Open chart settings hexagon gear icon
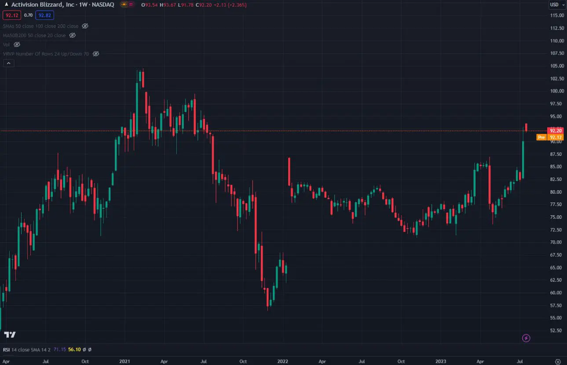Viewport: 567px width, 365px height. coord(558,361)
